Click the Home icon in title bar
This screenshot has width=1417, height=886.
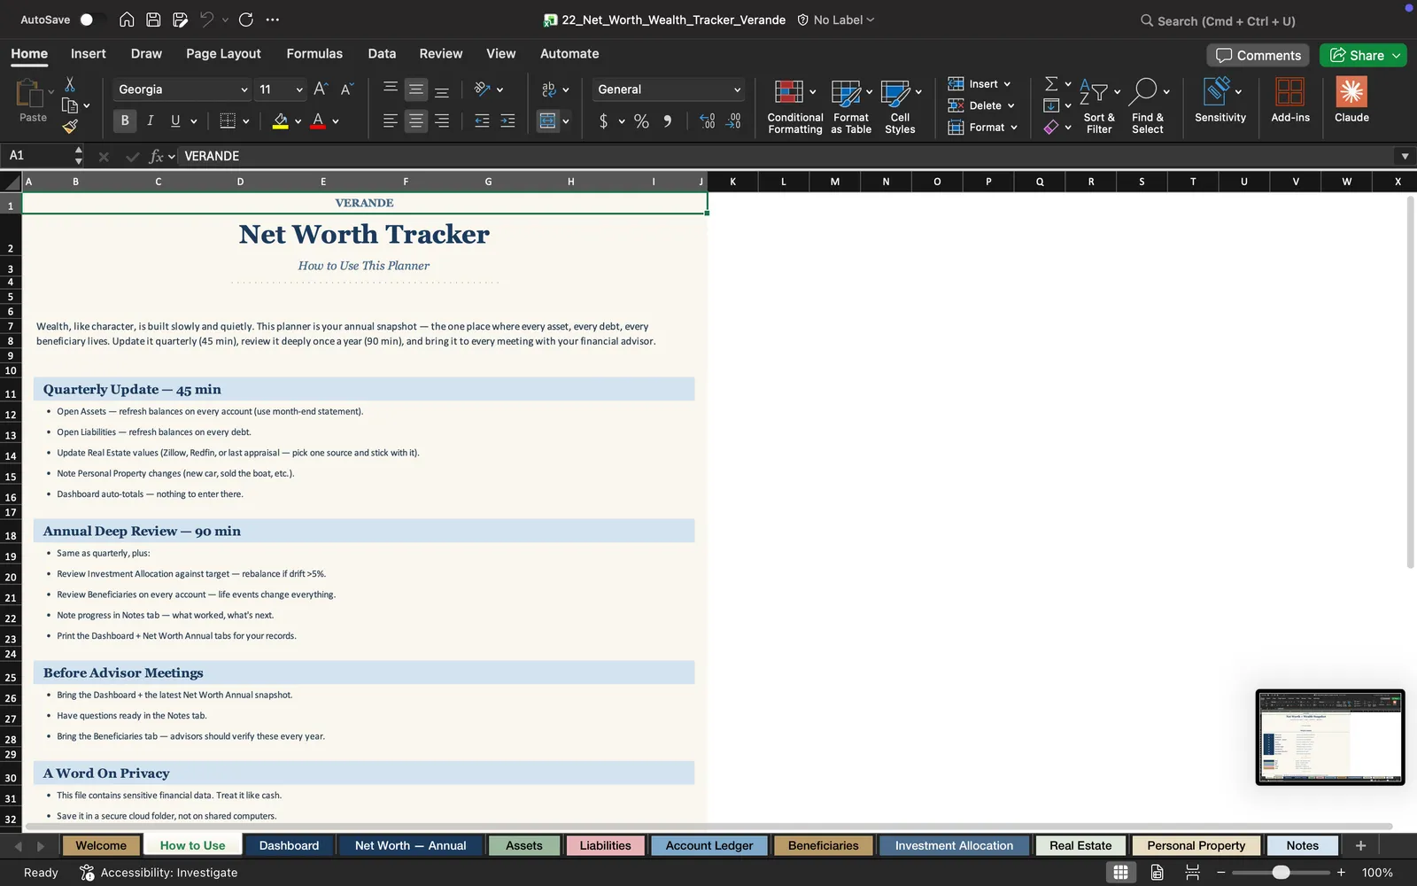127,19
